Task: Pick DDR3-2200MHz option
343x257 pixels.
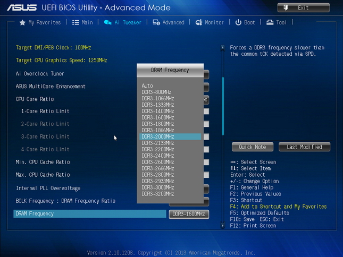Action: click(158, 149)
